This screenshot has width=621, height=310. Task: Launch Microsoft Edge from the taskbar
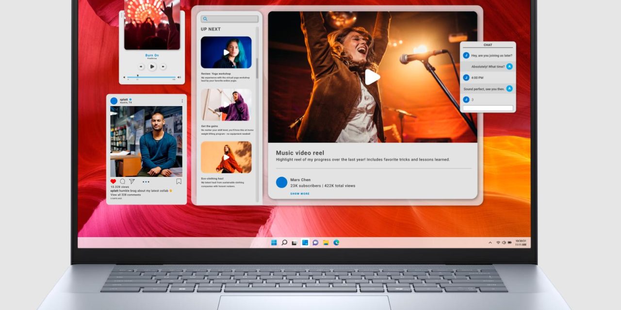(x=336, y=242)
